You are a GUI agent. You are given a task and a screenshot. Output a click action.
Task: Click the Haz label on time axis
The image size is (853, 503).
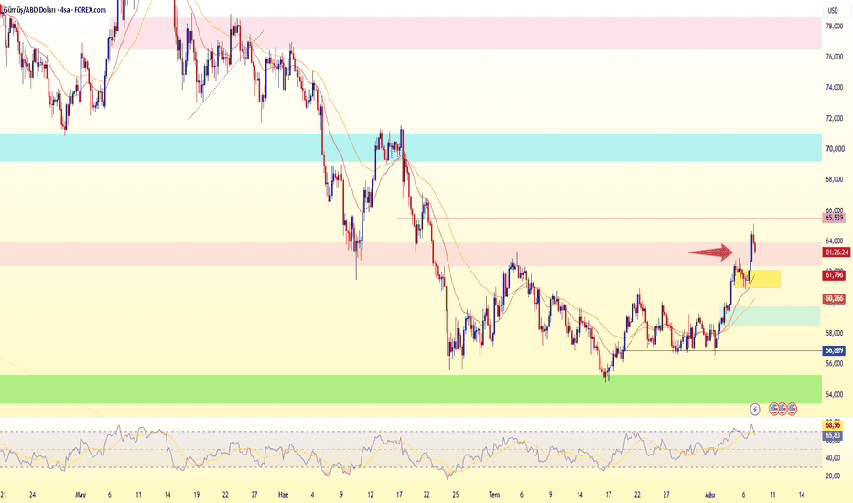coord(283,494)
